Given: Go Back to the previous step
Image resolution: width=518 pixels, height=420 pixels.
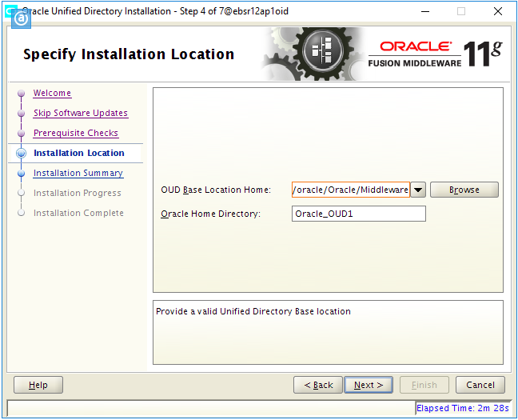Looking at the screenshot, I should click(x=318, y=385).
